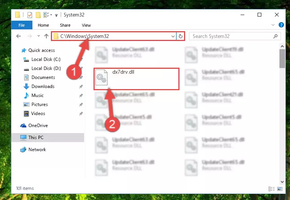Click the OneDrive cloud icon

(23, 126)
